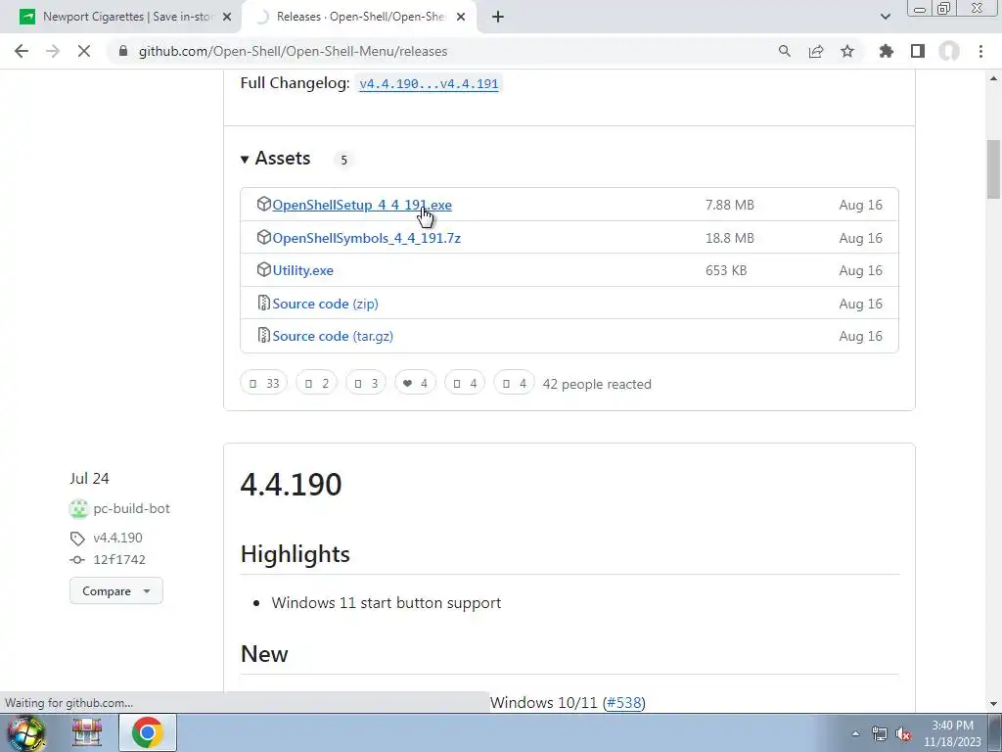Bookmark this page with the star icon
1002x752 pixels.
(x=847, y=51)
